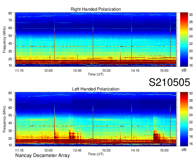Click the 50 MHz frequency tick of Right Handed plot
196x159 pixels.
(x=10, y=36)
